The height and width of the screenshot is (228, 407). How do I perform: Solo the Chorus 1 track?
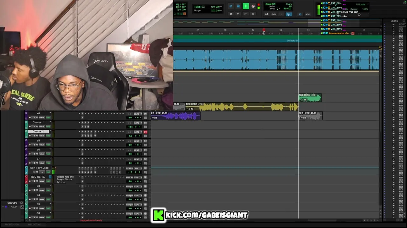pyautogui.click(x=34, y=127)
